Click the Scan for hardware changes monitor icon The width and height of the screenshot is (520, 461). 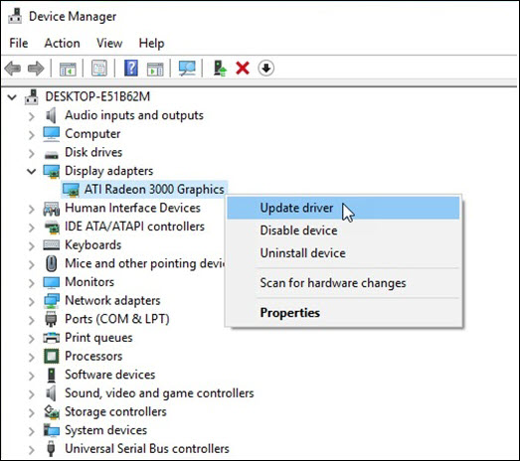click(187, 69)
